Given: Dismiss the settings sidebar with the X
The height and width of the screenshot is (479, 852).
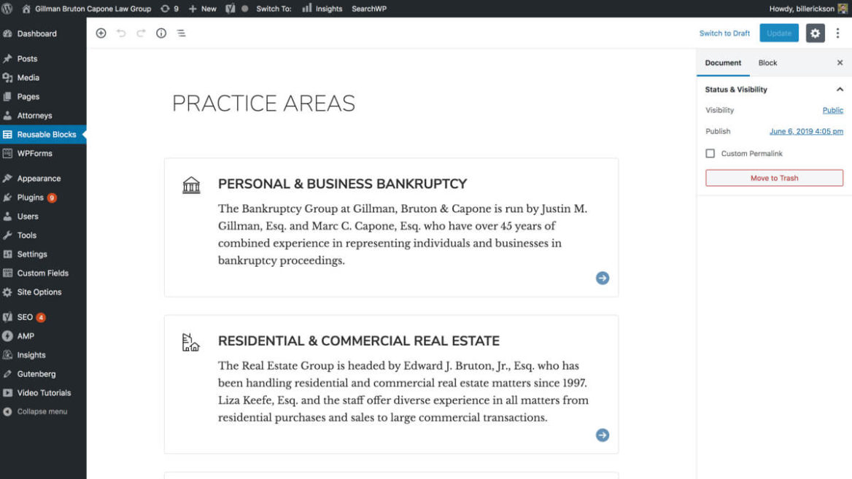Looking at the screenshot, I should pos(838,63).
